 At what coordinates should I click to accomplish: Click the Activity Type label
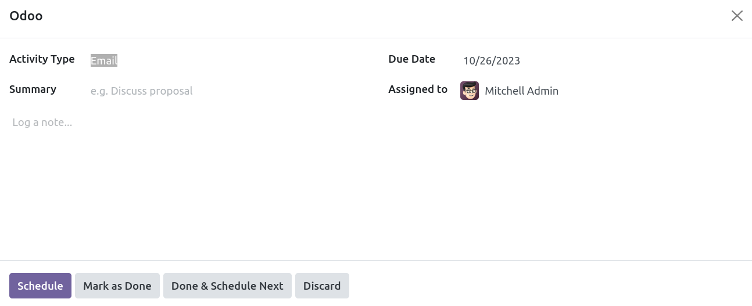(42, 59)
